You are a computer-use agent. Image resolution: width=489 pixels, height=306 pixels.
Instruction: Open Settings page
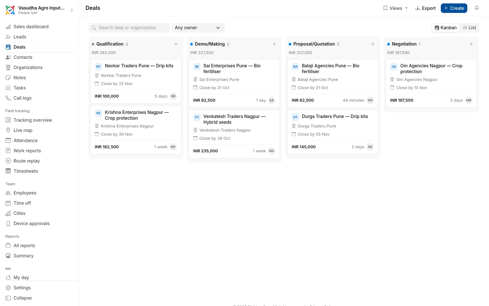[x=39, y=288]
